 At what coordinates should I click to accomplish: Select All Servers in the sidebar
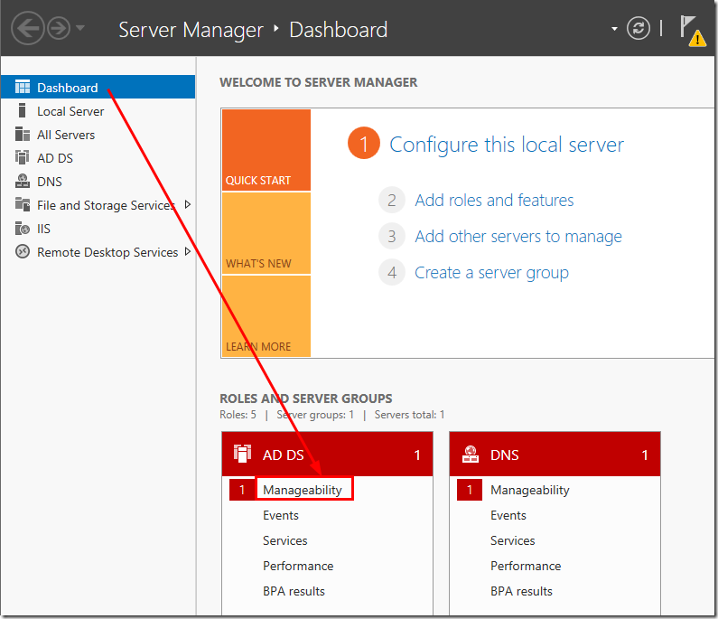[65, 135]
